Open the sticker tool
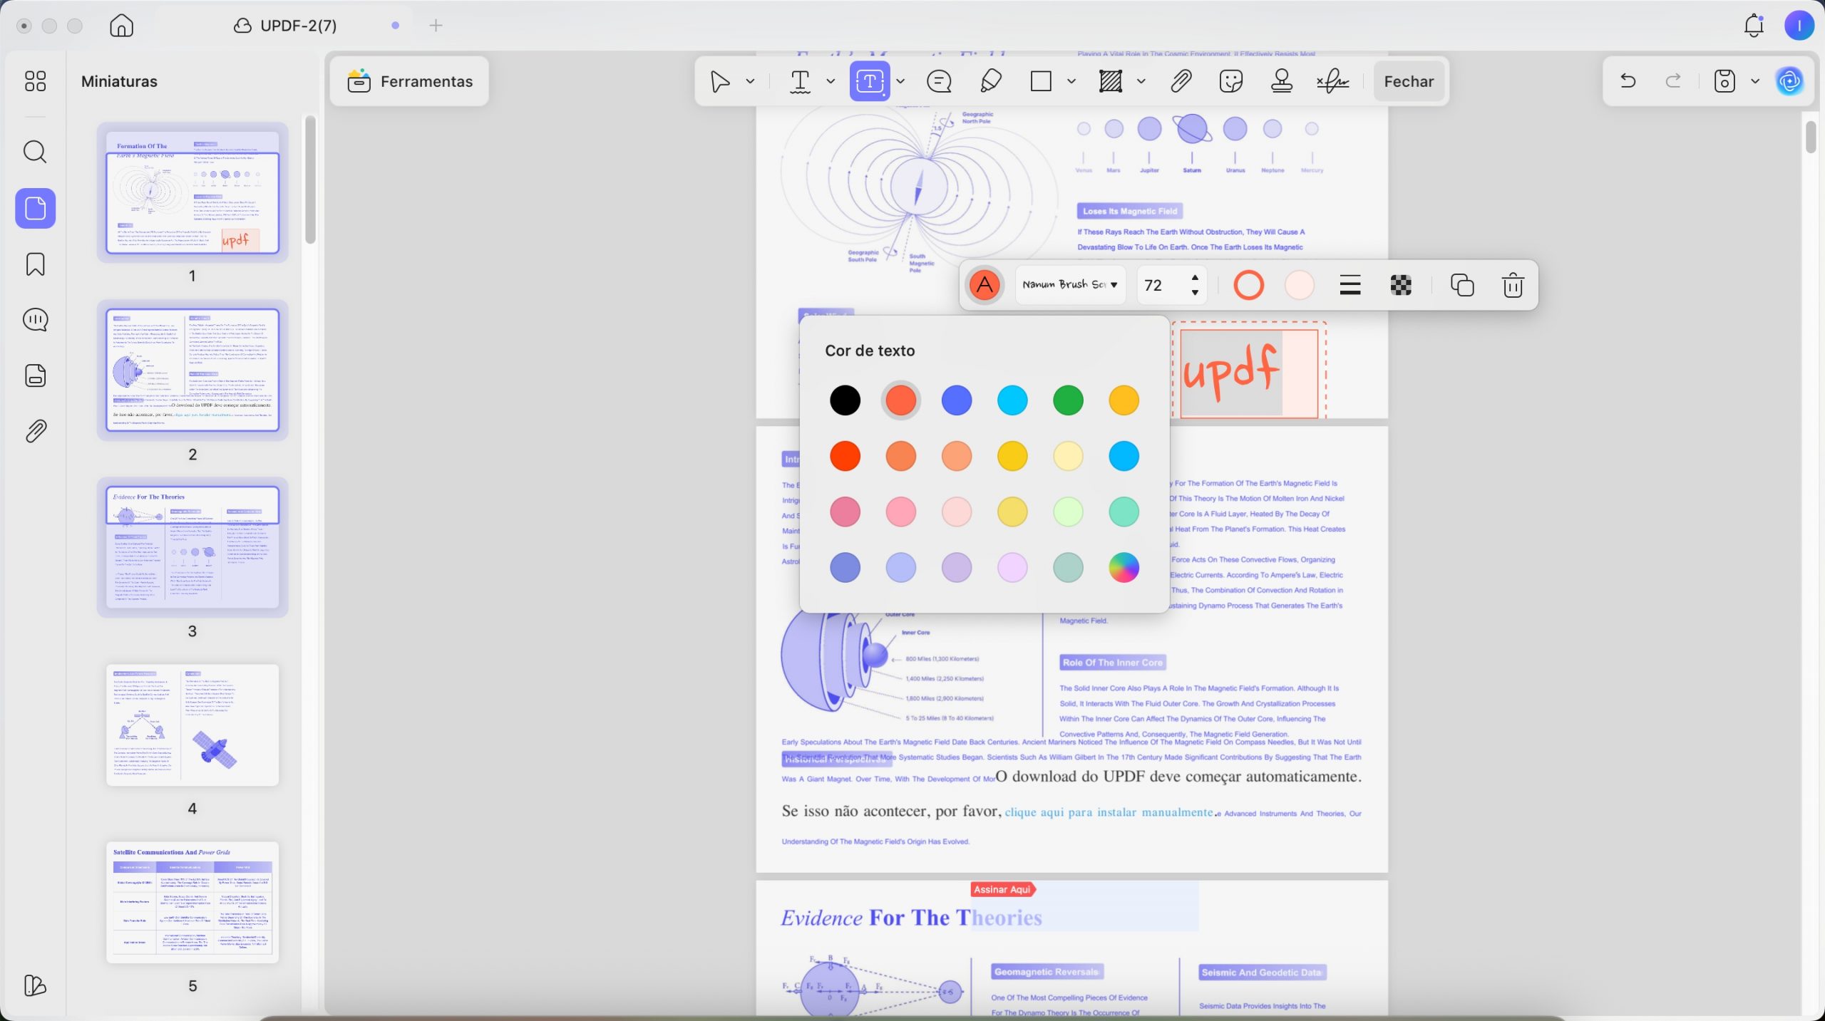The image size is (1825, 1021). [x=1231, y=81]
